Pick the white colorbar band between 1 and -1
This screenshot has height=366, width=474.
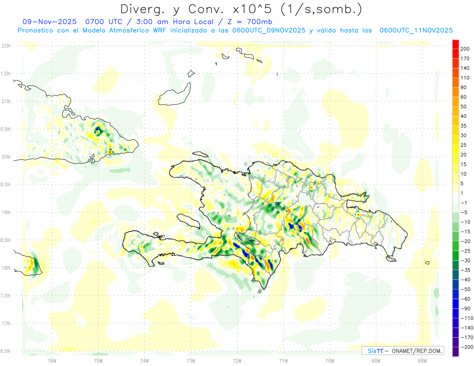click(455, 198)
